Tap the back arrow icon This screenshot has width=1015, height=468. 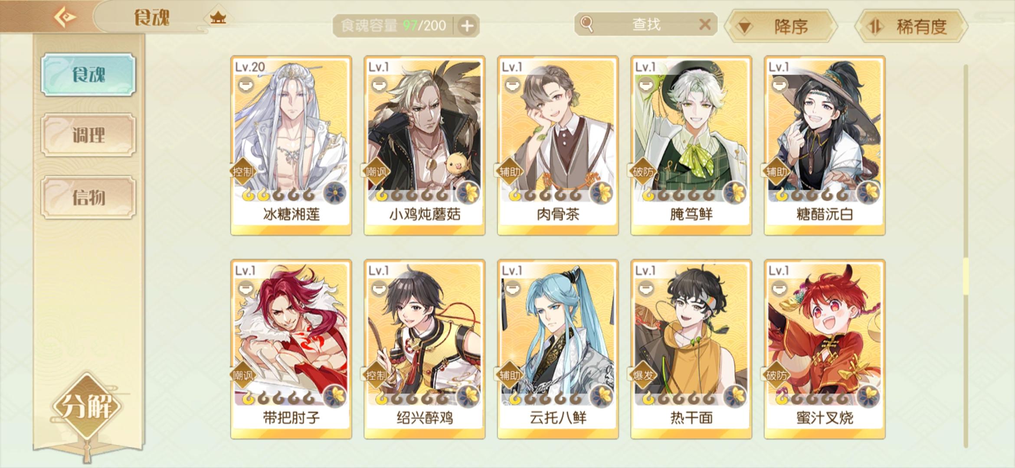click(65, 17)
